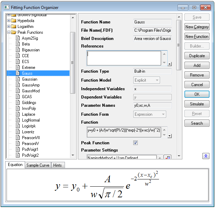215x208 pixels.
Task: Confirm with the OK button
Action: coord(197,94)
